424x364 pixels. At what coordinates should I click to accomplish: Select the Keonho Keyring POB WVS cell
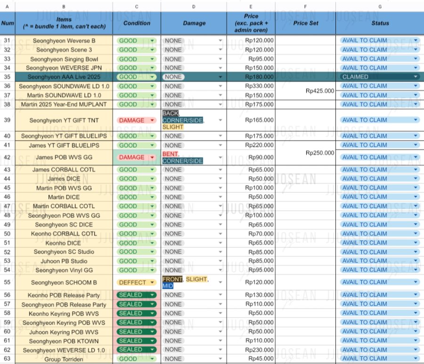[x=64, y=314]
